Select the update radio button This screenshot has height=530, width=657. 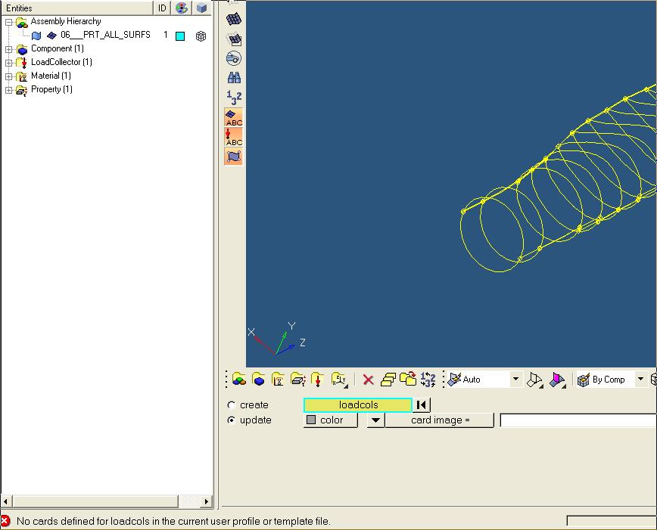[232, 420]
